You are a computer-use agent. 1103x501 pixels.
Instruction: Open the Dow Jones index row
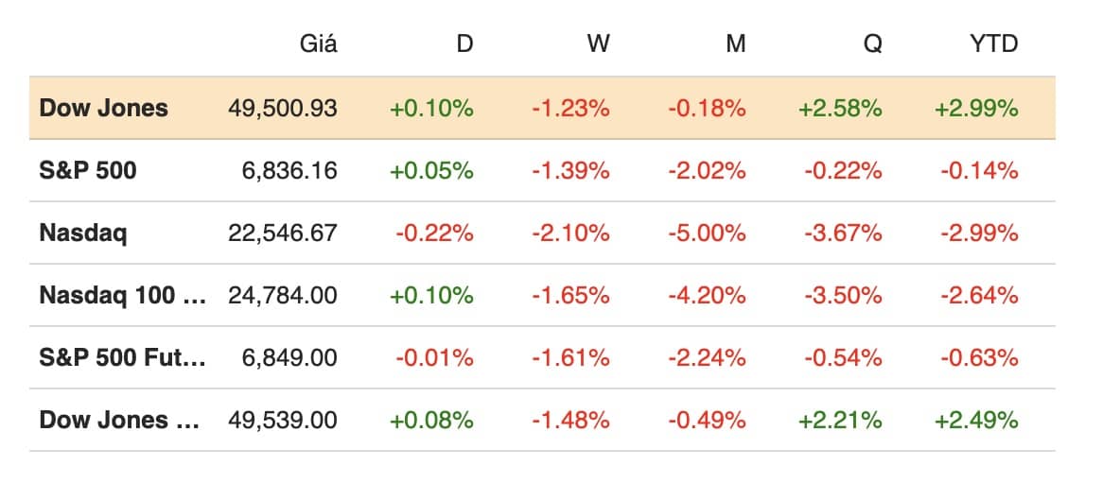point(103,108)
